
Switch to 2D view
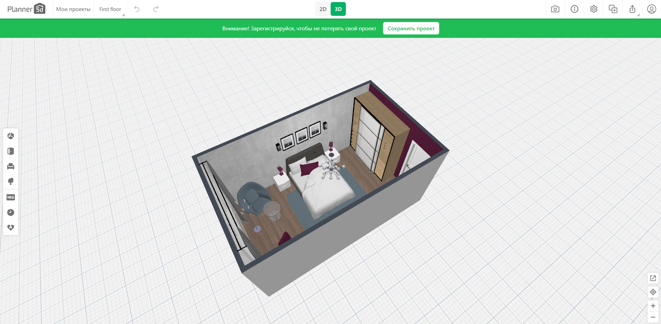(x=323, y=9)
